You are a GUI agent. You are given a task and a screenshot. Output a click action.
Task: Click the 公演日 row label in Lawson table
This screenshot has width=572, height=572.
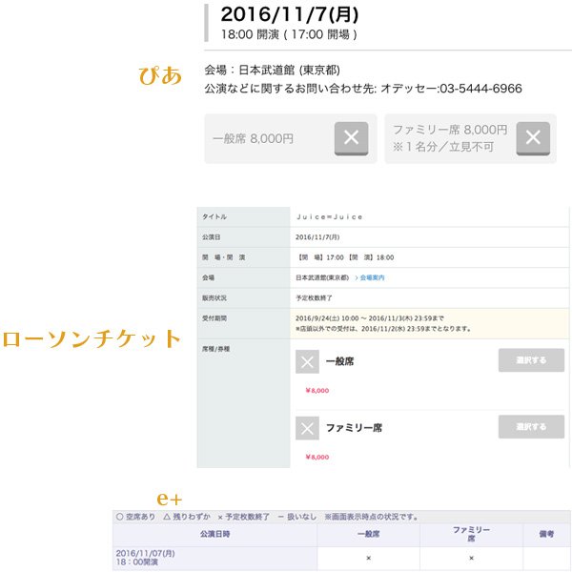(212, 237)
